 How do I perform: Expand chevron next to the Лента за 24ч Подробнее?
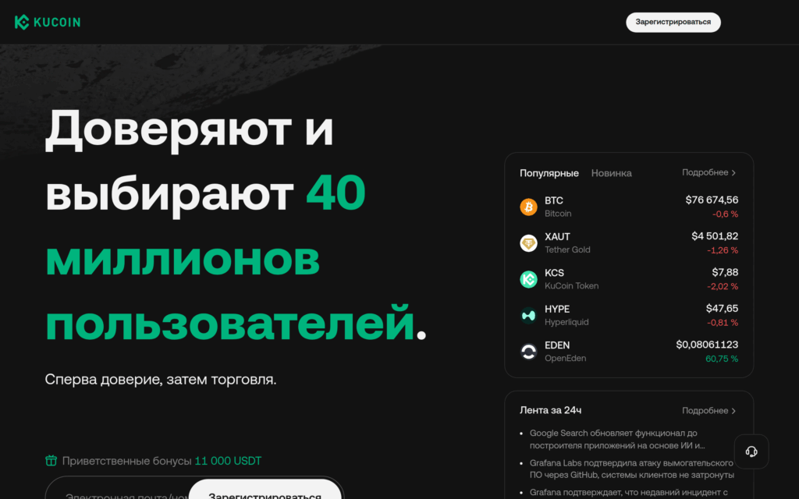[x=733, y=412]
